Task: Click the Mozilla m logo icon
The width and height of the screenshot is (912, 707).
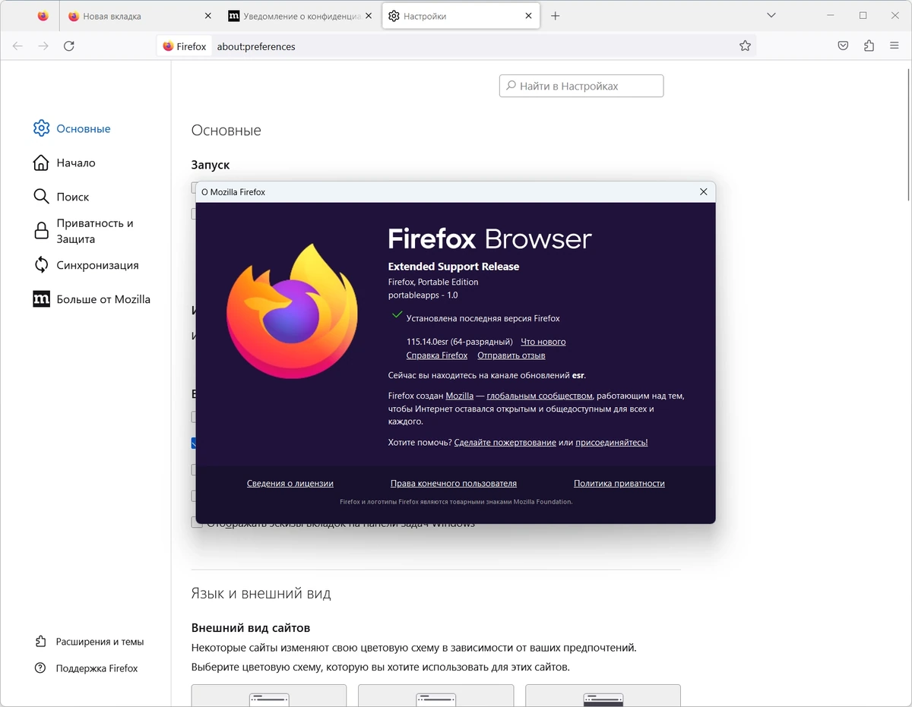Action: [x=41, y=299]
